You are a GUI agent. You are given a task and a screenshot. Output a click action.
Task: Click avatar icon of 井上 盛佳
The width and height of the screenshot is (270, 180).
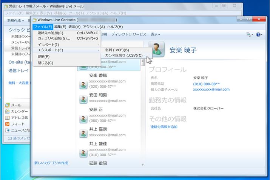click(x=83, y=153)
